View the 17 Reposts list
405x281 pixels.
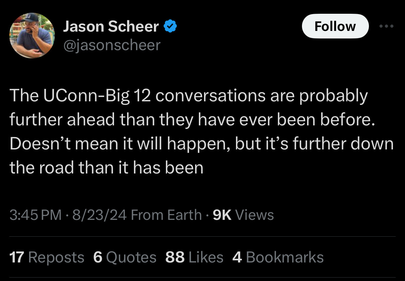click(47, 257)
